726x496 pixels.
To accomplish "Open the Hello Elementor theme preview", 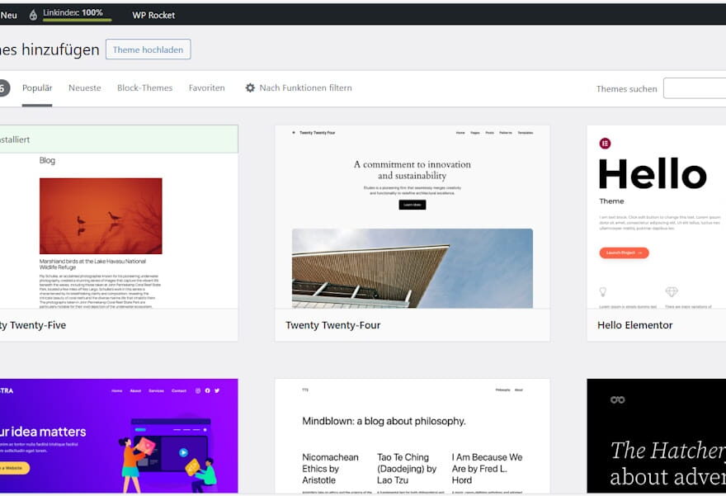I will pyautogui.click(x=657, y=217).
